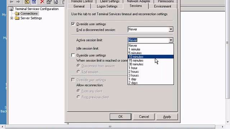The image size is (230, 129).
Task: Click the Back arrow toolbar icon
Action: tap(11, 2)
